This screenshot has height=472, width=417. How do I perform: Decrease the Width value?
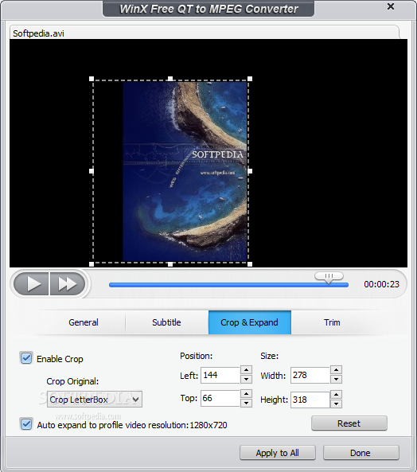[336, 380]
